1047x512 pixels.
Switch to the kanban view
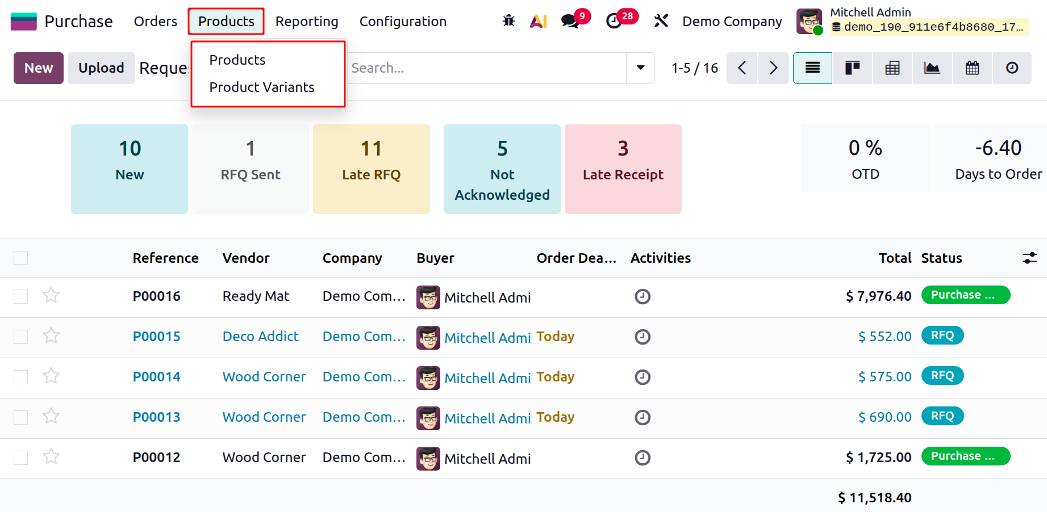(x=852, y=68)
